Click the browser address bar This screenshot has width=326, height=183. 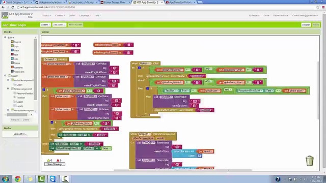pos(167,7)
